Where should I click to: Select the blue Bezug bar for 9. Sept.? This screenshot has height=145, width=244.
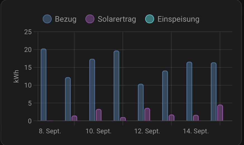pos(68,99)
